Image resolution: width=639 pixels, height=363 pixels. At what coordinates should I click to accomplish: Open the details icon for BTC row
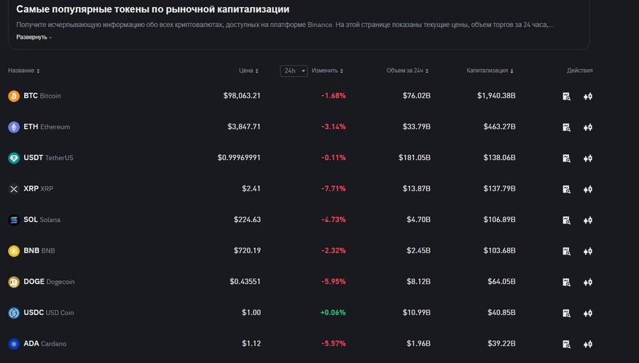tap(566, 96)
